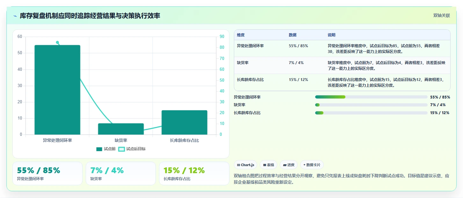Viewport: 463px width, 198px height.
Task: Select the 进度 tag chip
Action: 289,165
